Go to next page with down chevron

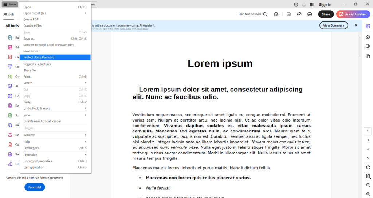[x=368, y=158]
